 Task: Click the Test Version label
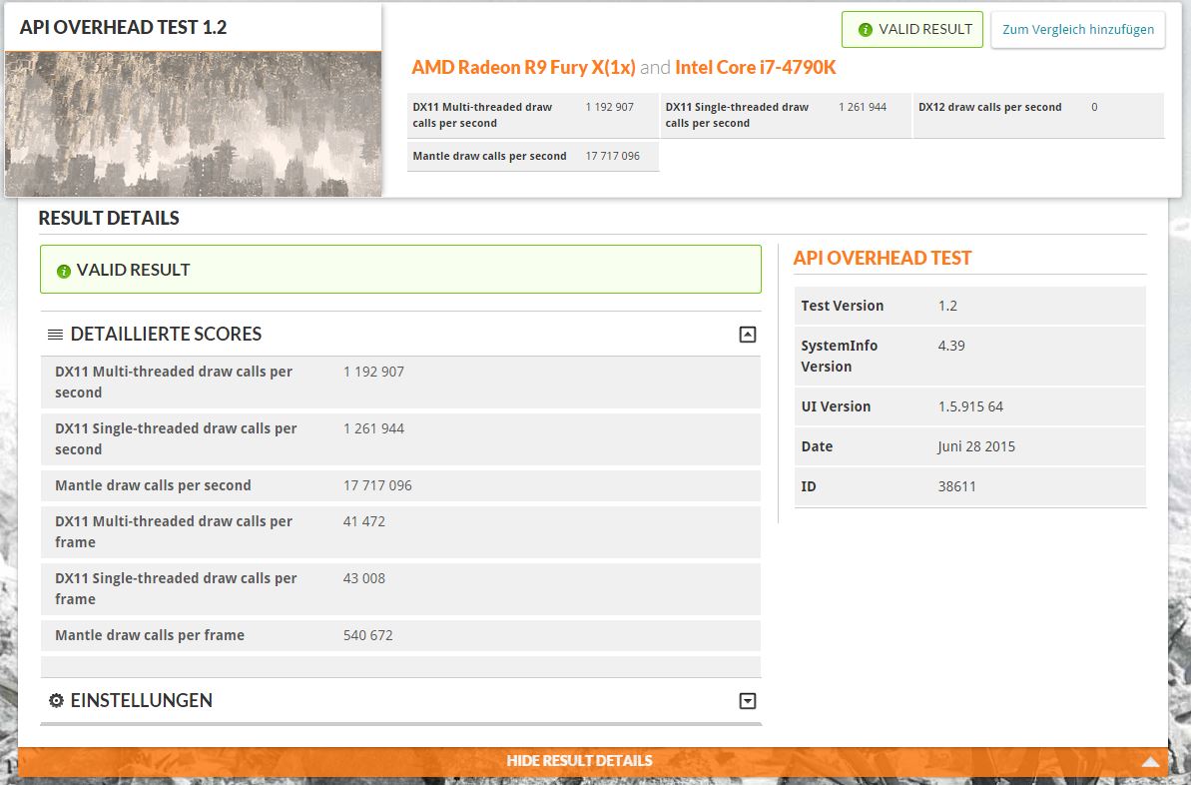843,307
